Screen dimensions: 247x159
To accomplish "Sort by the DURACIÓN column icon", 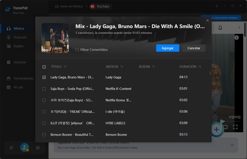I will point(200,67).
